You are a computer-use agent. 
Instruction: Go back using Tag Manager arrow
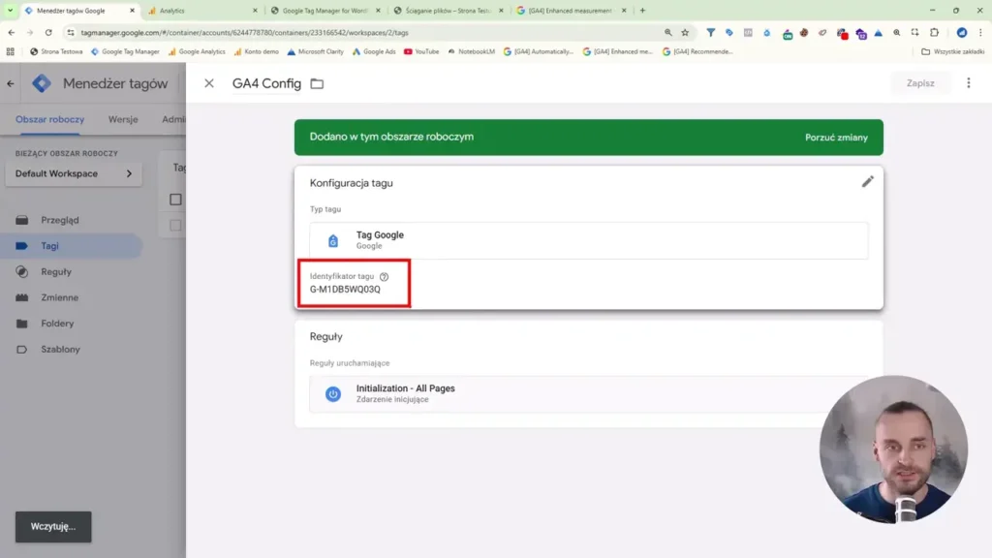pos(11,83)
